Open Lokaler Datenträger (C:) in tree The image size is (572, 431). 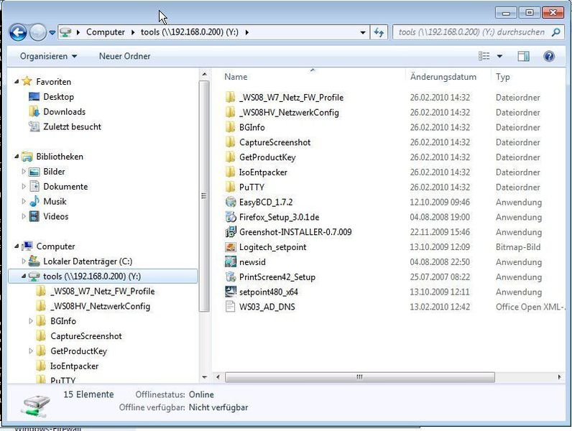click(88, 261)
